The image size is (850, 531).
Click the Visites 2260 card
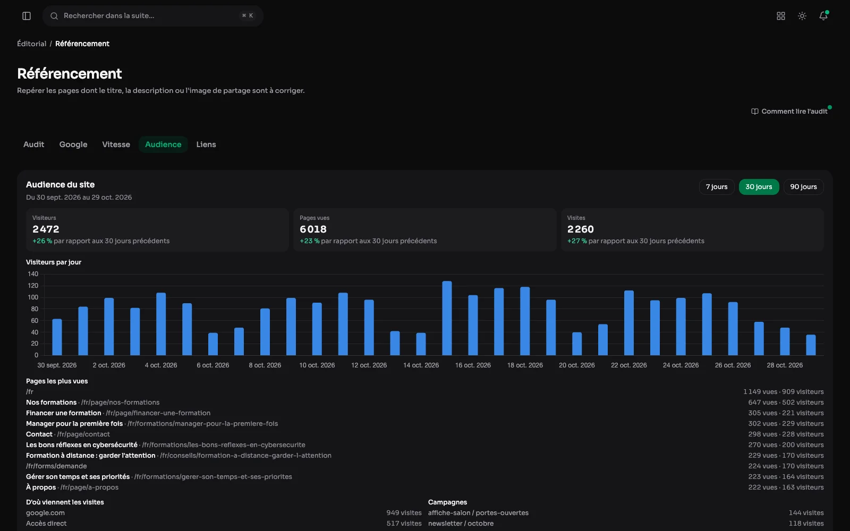tap(692, 229)
